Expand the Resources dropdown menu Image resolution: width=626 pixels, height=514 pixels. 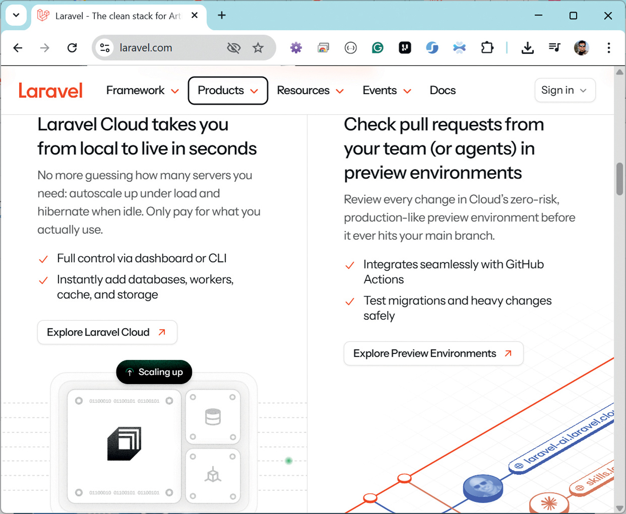click(310, 90)
